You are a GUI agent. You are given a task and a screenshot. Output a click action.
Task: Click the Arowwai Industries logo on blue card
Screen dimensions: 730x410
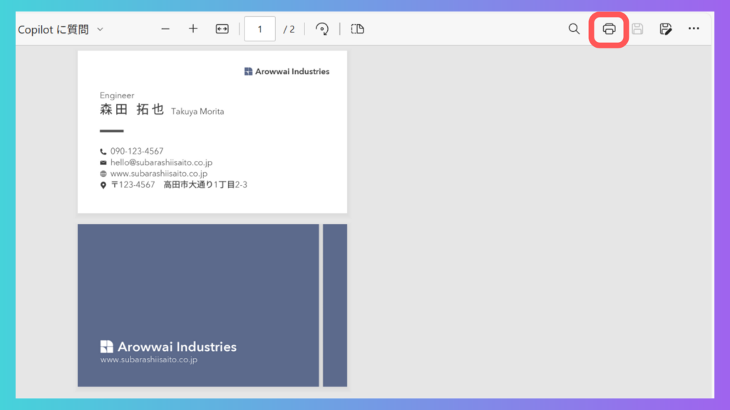point(168,347)
